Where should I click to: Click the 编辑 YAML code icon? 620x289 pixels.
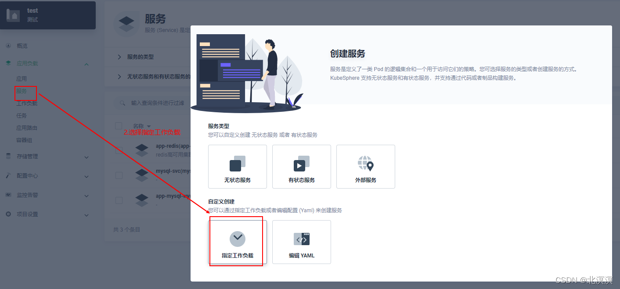coord(302,239)
